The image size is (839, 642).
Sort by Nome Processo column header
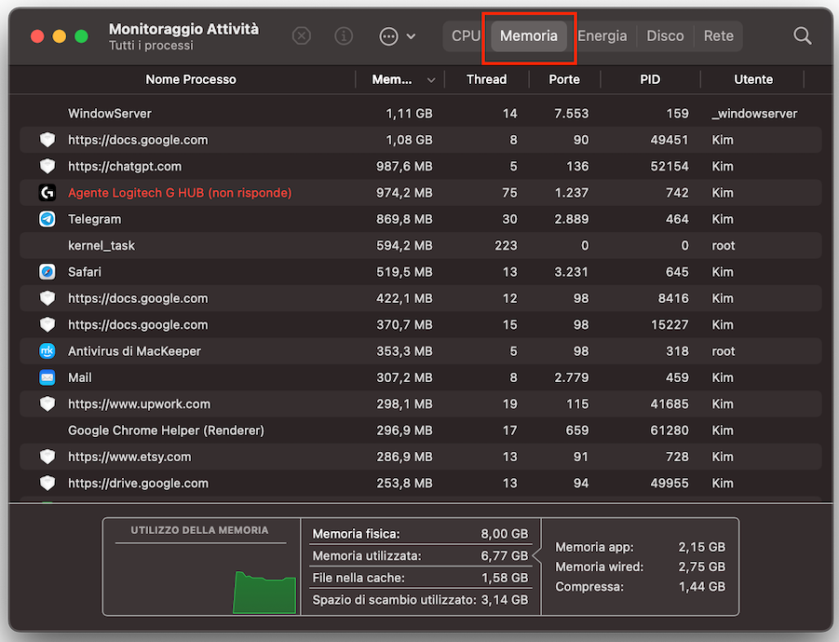pos(191,79)
